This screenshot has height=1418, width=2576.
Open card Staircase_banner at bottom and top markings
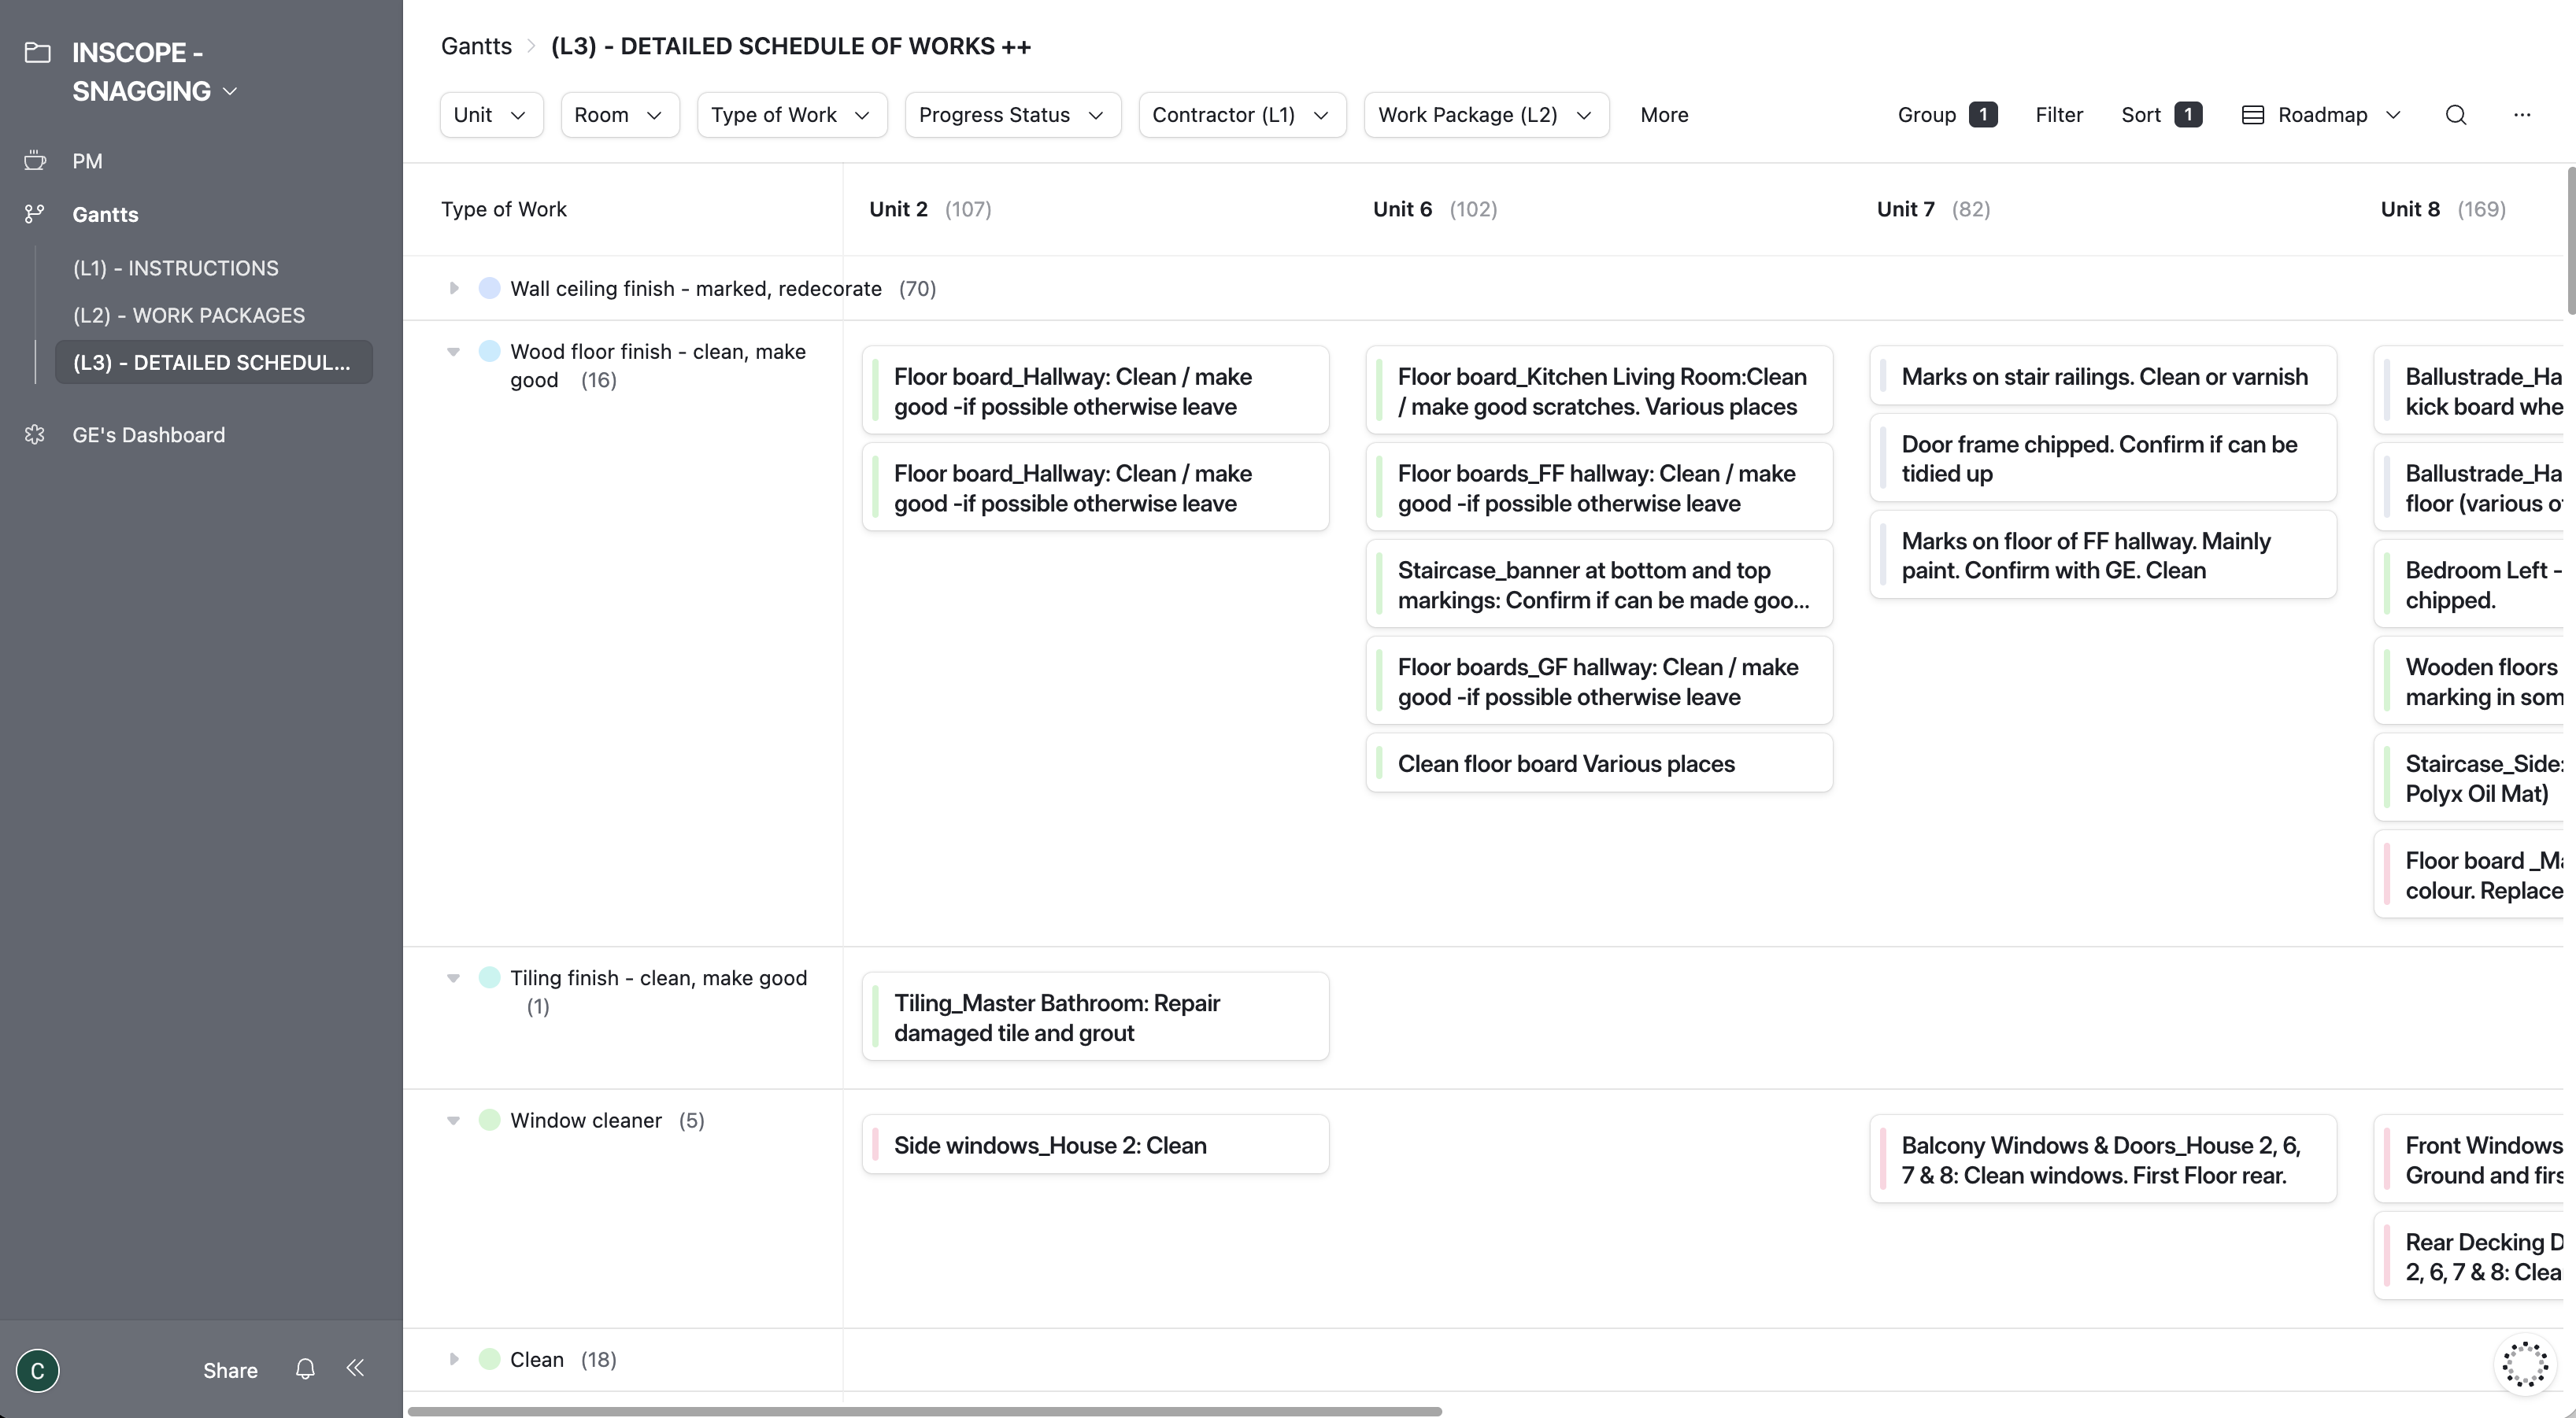point(1599,585)
